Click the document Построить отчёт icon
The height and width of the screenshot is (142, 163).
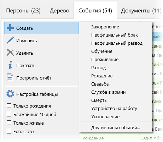click(x=10, y=77)
